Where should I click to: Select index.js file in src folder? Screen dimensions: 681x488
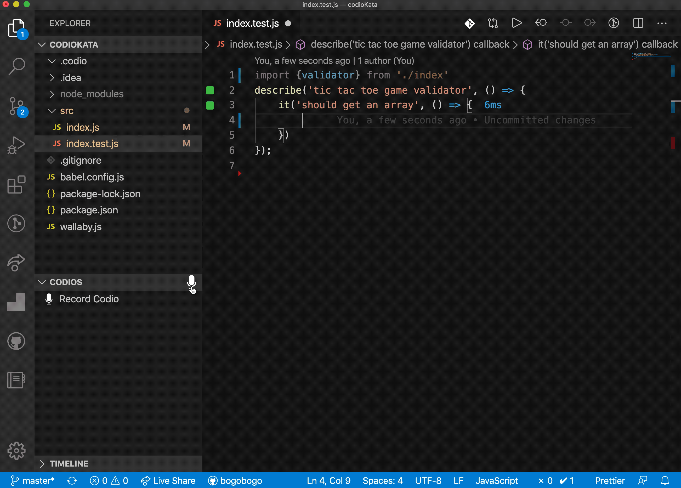(x=82, y=127)
